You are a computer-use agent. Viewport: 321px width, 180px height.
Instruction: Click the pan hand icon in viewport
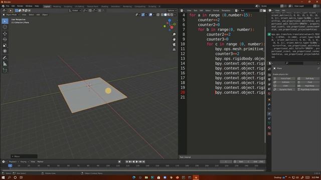pyautogui.click(x=174, y=39)
